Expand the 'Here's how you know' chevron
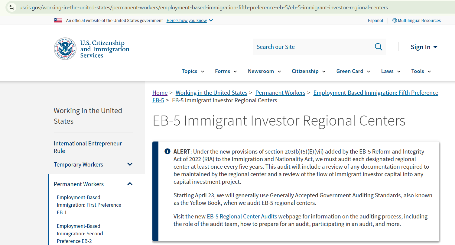 [x=211, y=21]
